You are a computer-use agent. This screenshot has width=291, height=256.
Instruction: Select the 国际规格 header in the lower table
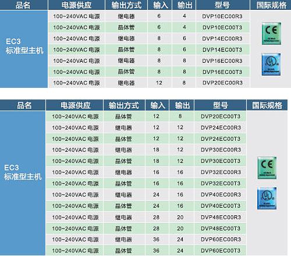pyautogui.click(x=267, y=105)
